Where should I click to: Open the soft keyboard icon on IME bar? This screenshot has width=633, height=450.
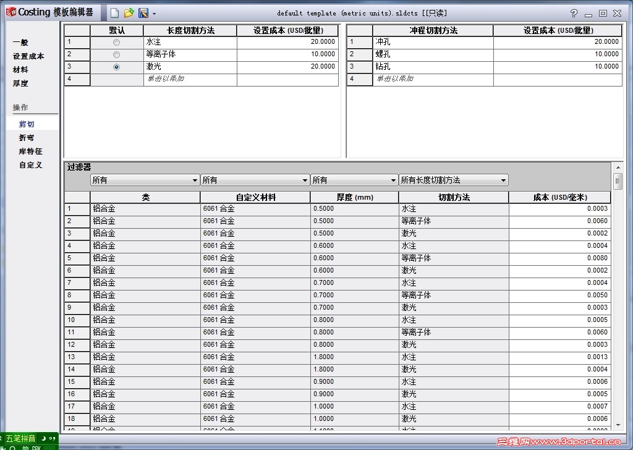tap(49, 448)
